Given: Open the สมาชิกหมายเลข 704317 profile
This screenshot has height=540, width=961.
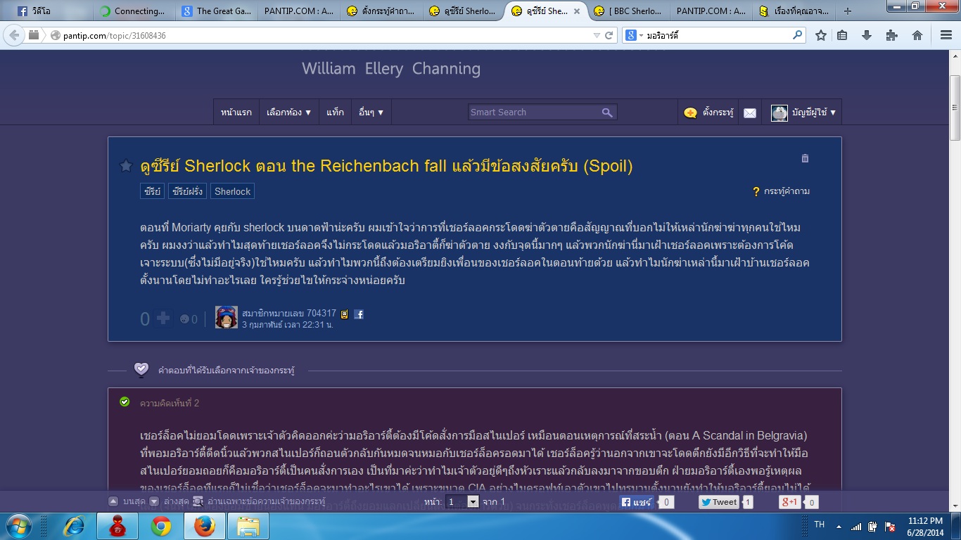Looking at the screenshot, I should pos(289,314).
